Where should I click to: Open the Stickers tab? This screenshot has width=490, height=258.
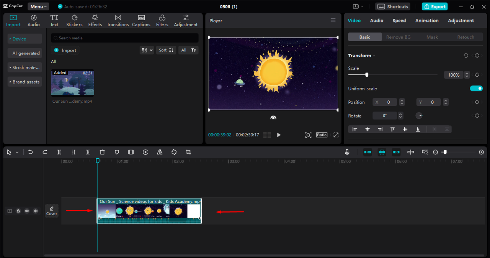coord(74,21)
